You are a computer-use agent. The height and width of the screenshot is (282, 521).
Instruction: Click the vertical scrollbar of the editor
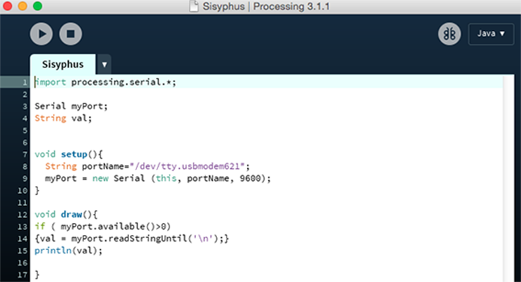click(x=508, y=179)
